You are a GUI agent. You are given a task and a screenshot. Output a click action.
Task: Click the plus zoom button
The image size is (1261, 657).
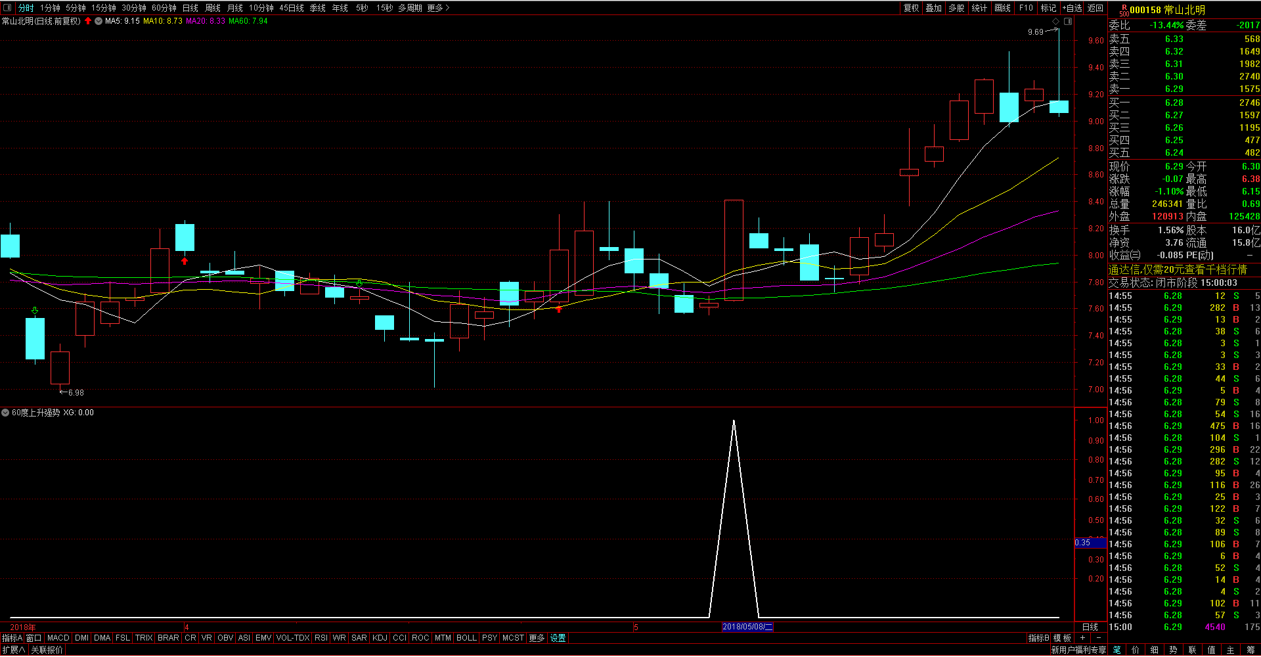point(1082,638)
